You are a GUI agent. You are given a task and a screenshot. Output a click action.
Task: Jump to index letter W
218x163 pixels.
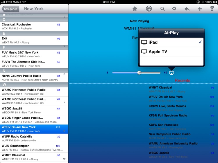coord(64,159)
